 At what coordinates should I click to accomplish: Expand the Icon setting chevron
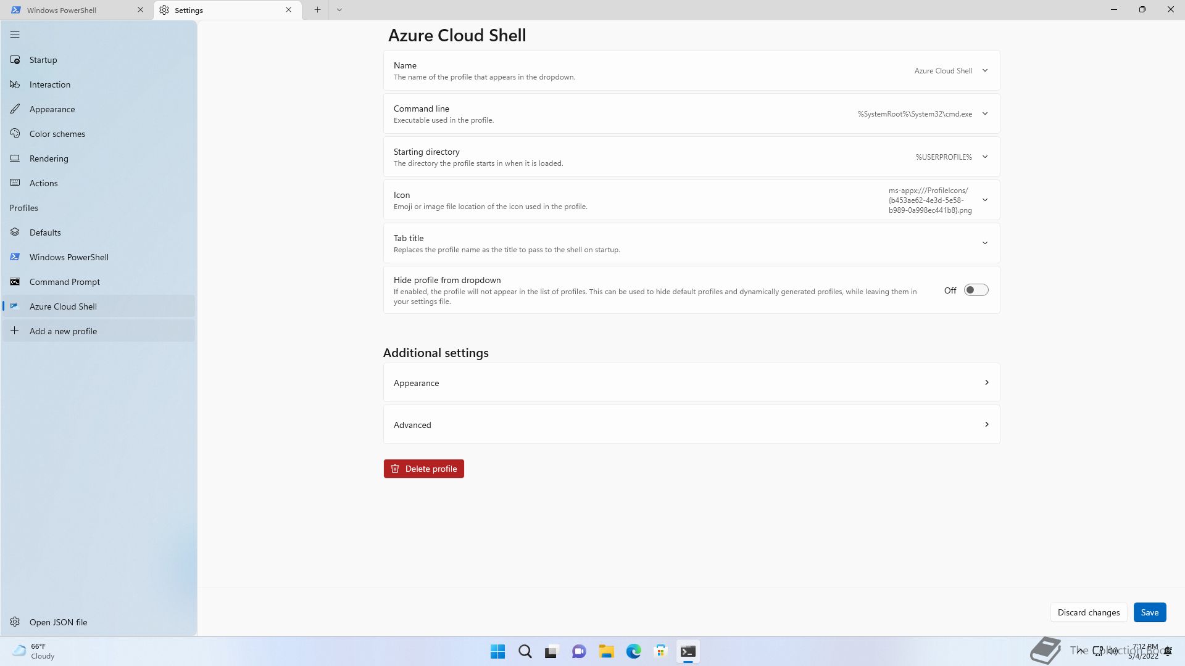[x=985, y=200]
